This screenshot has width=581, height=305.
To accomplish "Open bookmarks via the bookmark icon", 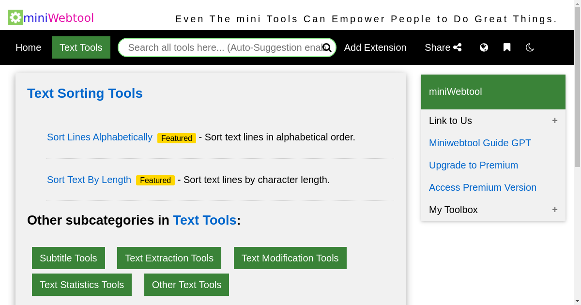I will pos(506,47).
